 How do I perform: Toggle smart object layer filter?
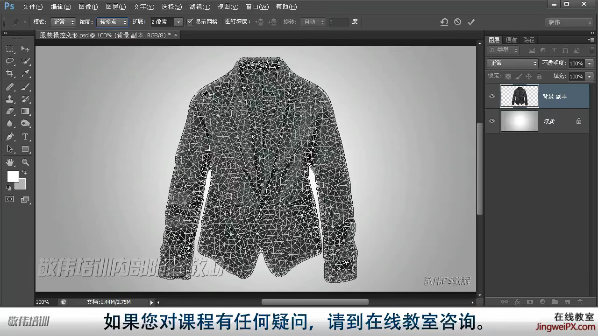(577, 50)
